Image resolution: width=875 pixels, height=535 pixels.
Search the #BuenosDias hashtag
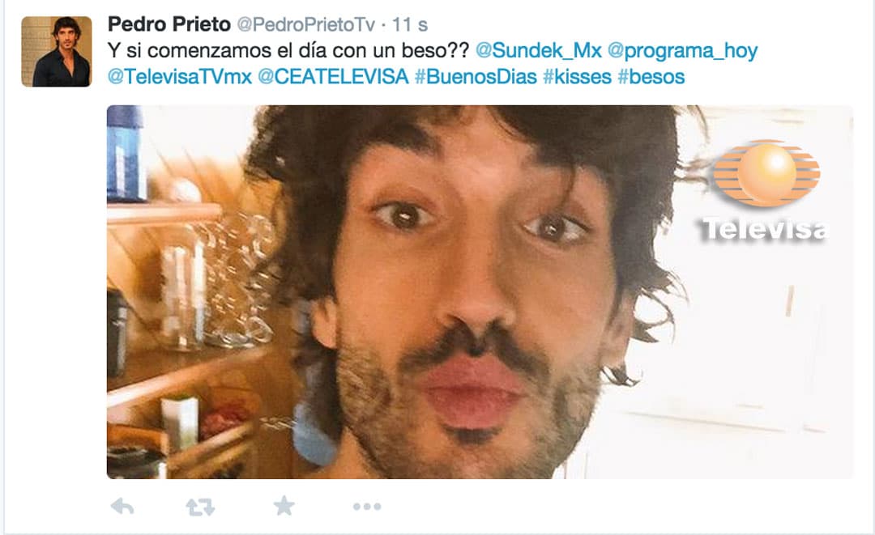(476, 77)
